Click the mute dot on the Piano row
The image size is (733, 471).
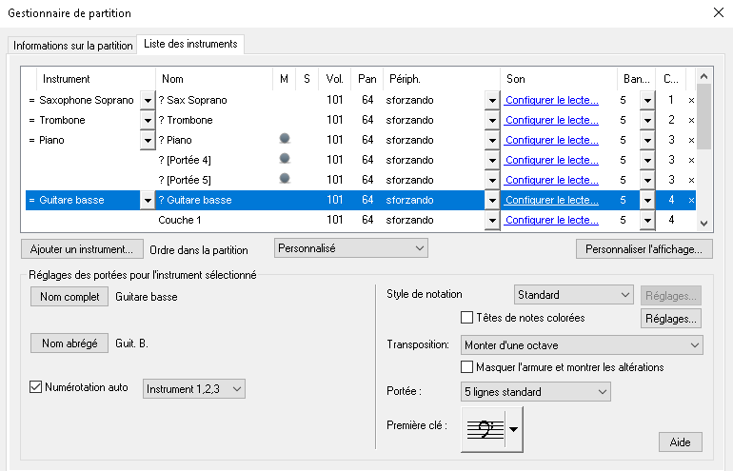(x=284, y=139)
